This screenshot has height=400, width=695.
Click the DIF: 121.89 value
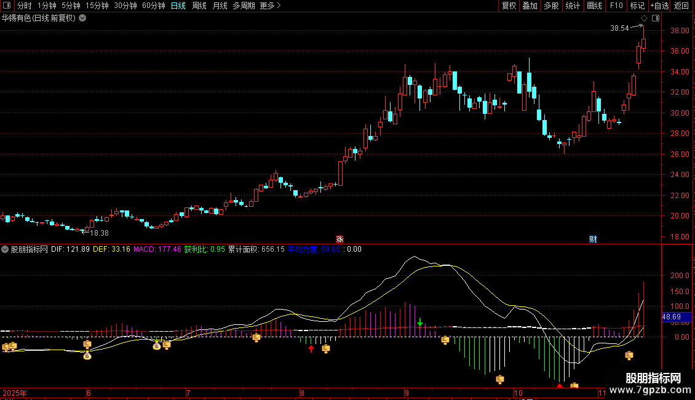coord(70,249)
